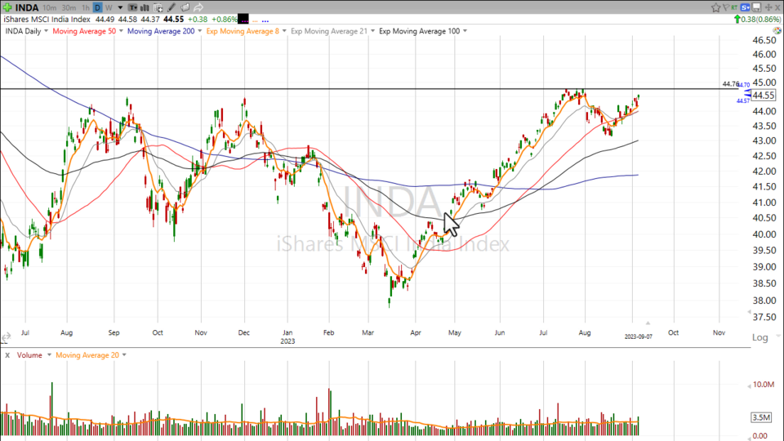Click the favorite star icon

click(716, 7)
